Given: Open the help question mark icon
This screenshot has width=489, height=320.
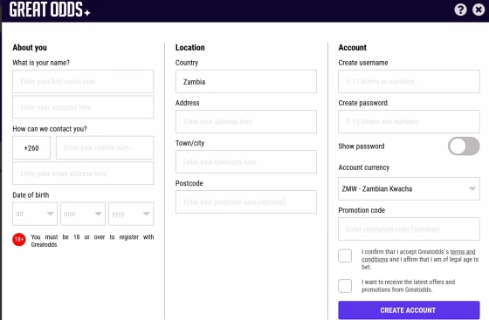Looking at the screenshot, I should click(460, 10).
